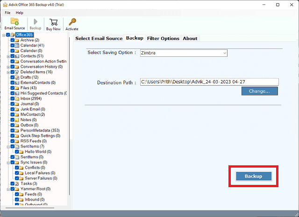Open the File menu

7,13
